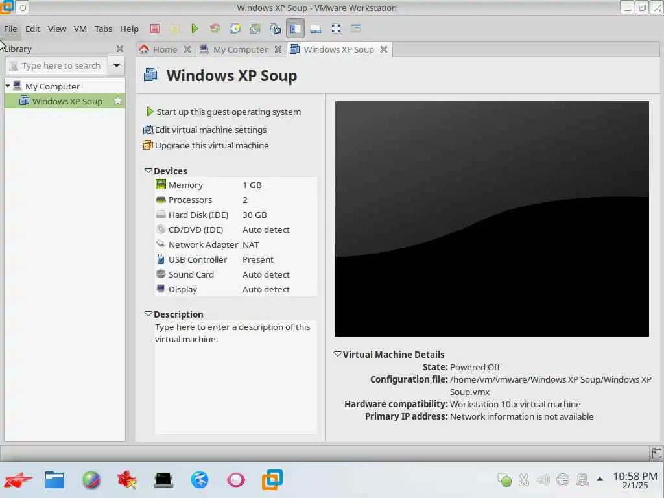Click the title bar pin button
This screenshot has height=498, width=664.
[23, 7]
